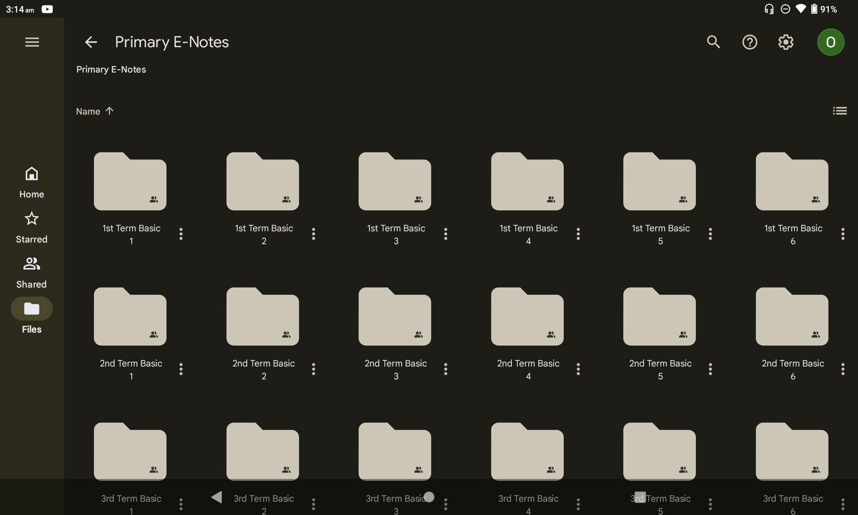Screen dimensions: 858x515
Task: Open the settings gear icon
Action: click(x=785, y=42)
